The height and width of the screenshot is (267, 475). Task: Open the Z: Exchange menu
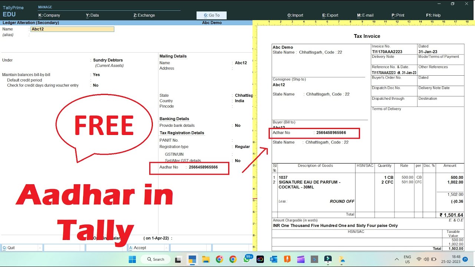pos(144,15)
